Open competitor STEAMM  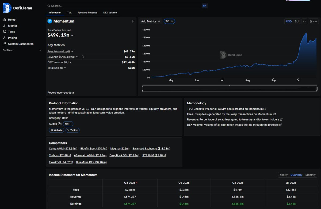click(154, 155)
